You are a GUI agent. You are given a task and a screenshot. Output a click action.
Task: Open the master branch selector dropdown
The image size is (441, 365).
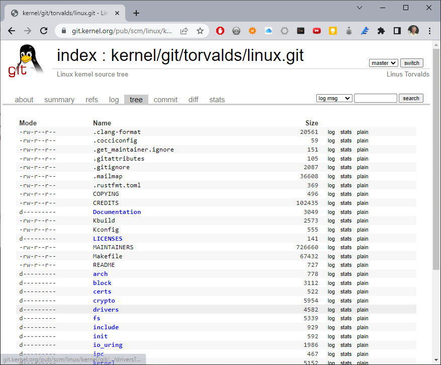[383, 62]
